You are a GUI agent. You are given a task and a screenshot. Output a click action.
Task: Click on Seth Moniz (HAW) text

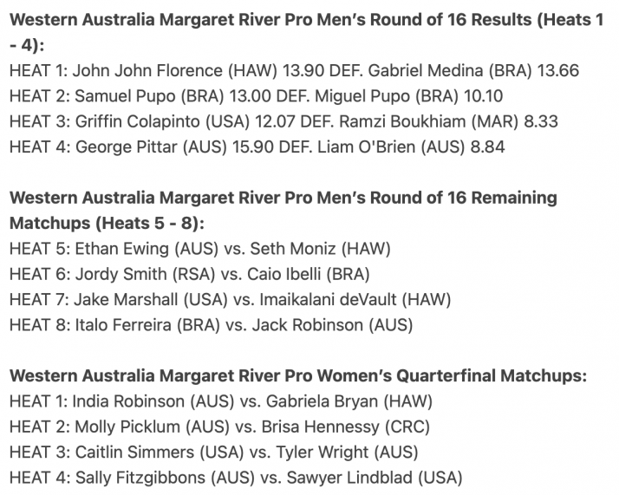point(320,249)
